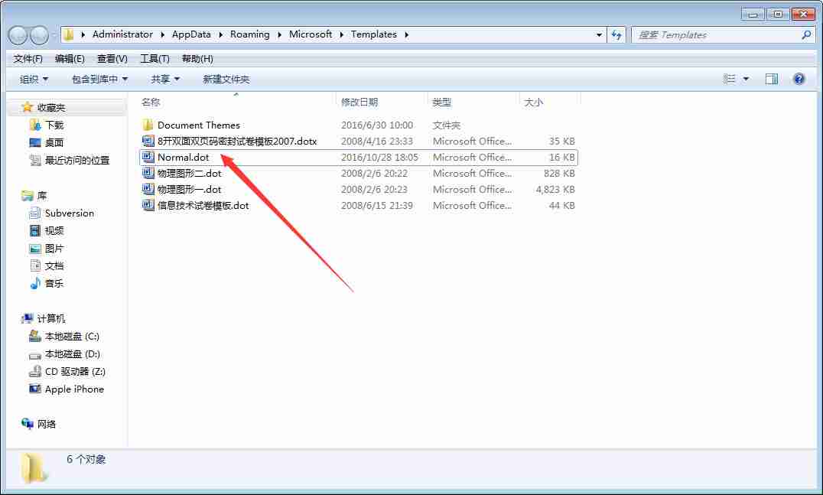Refresh the folder with the refresh icon

(616, 34)
